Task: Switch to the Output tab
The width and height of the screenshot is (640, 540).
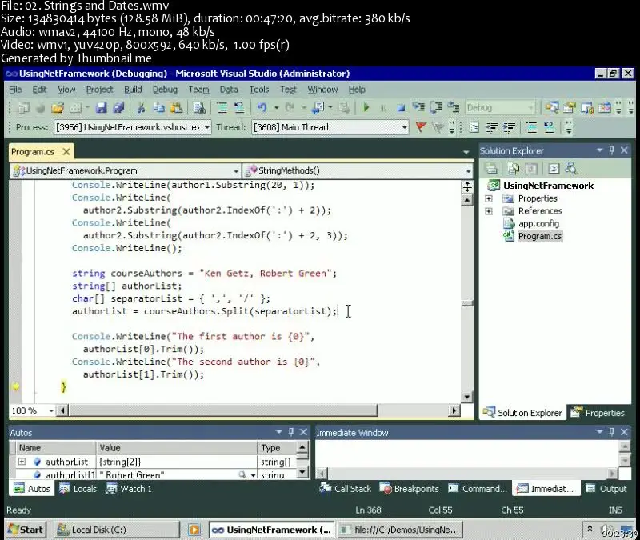Action: (x=606, y=489)
